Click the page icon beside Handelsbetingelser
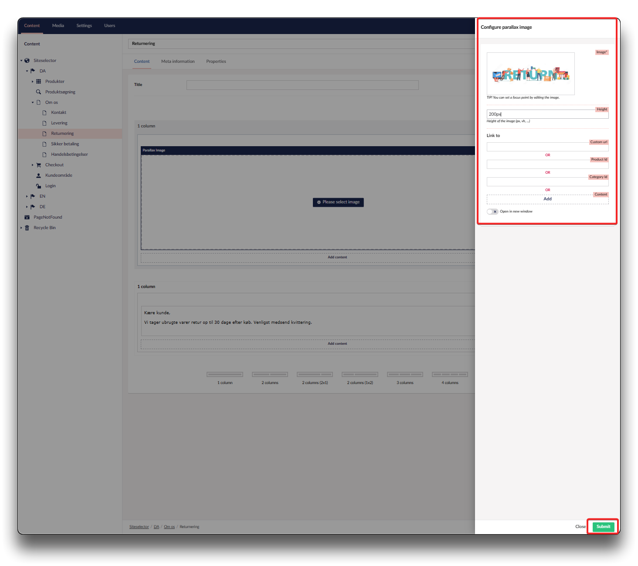The width and height of the screenshot is (638, 566). pyautogui.click(x=44, y=154)
